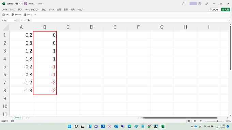Click the Select All corner triangle
The width and height of the screenshot is (232, 130).
6,27
